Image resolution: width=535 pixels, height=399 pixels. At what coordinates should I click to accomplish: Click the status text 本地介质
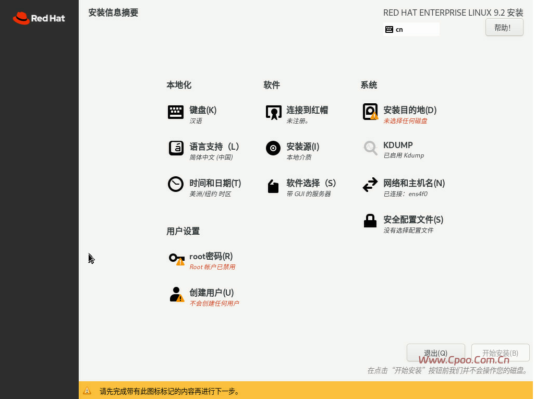(299, 158)
